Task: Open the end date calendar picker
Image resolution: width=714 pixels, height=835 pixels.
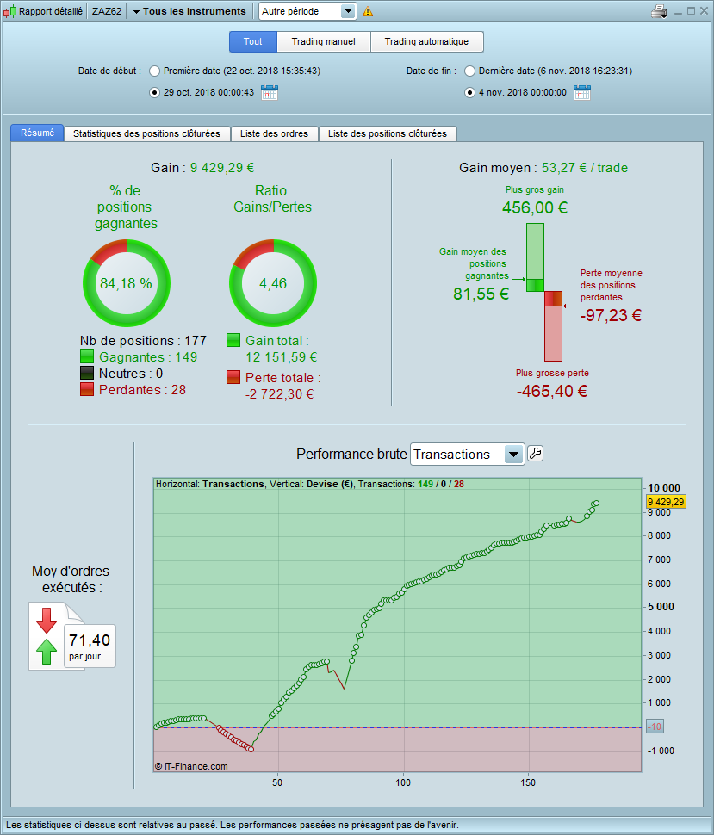Action: coord(582,92)
